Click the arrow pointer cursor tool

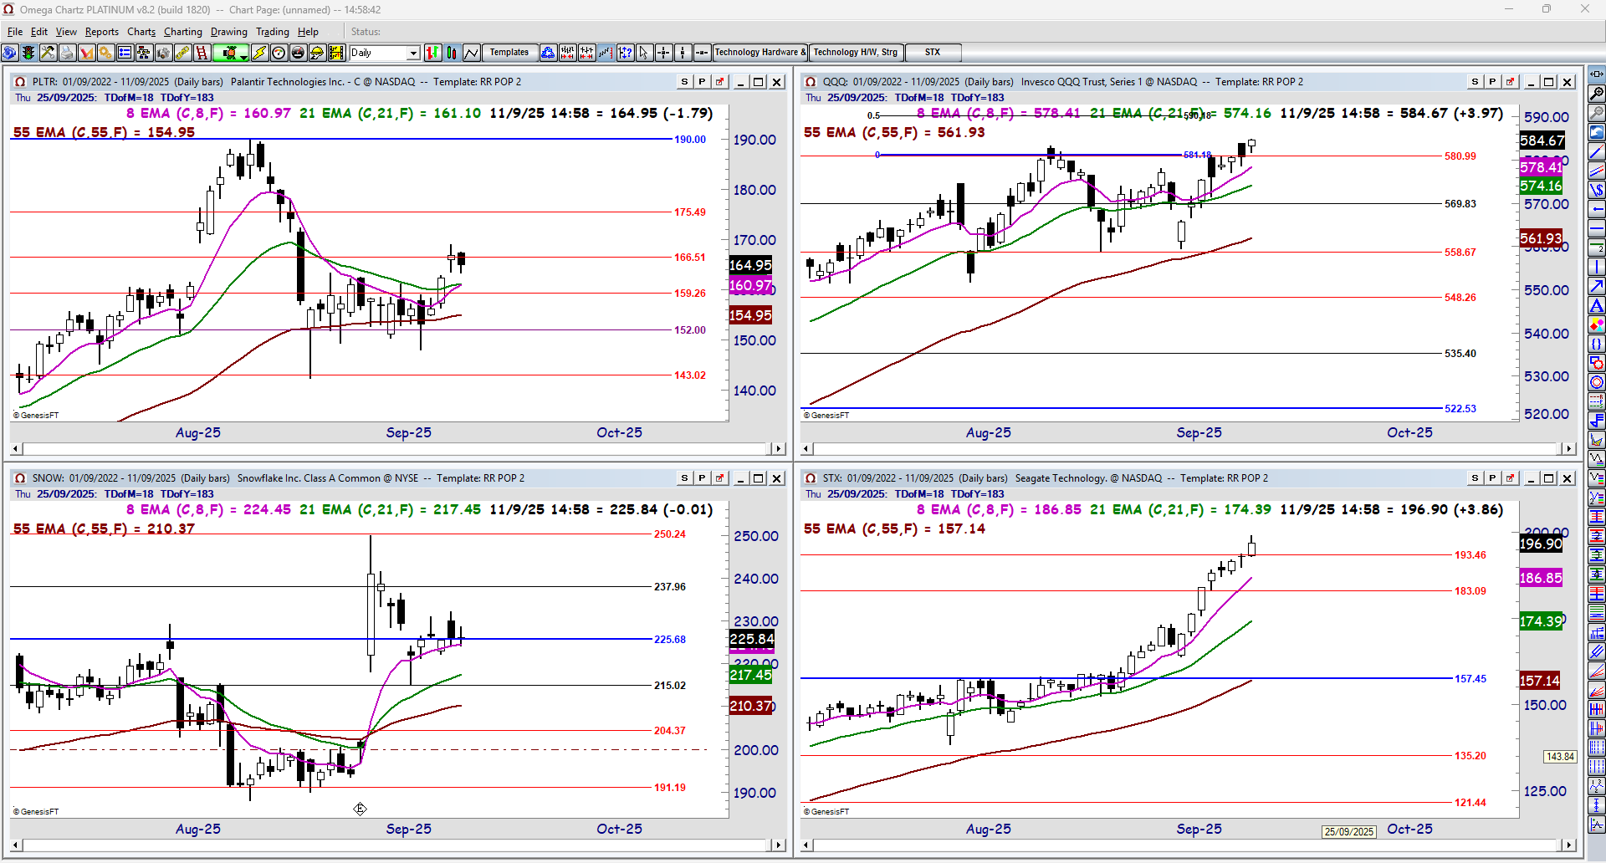click(644, 53)
